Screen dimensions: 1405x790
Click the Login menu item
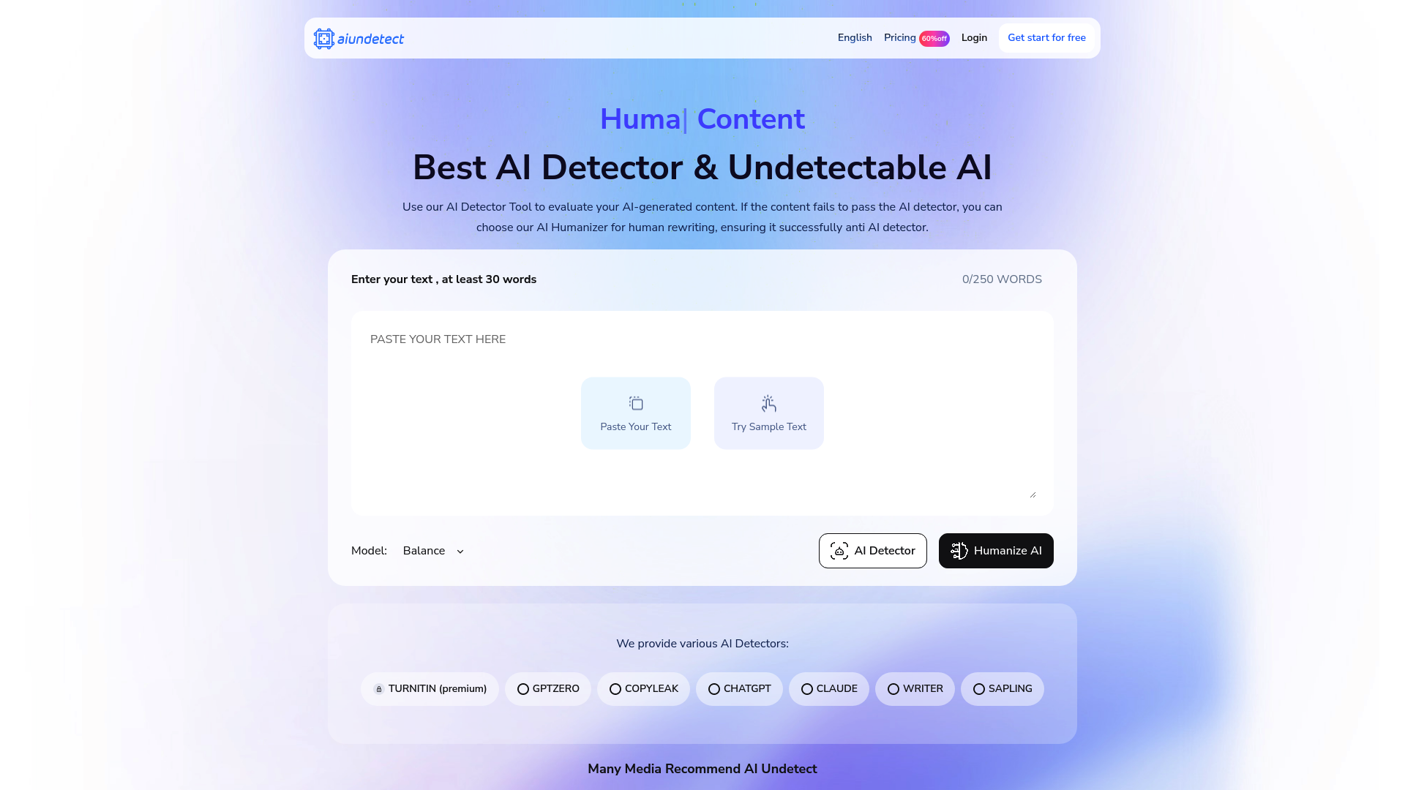(x=974, y=37)
